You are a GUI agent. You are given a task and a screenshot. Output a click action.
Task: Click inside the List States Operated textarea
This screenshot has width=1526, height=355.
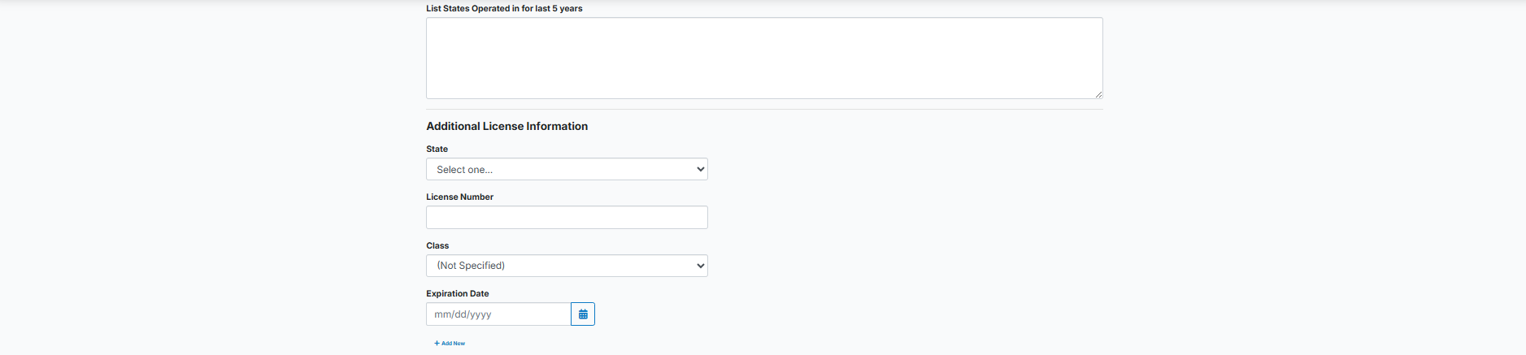(764, 58)
